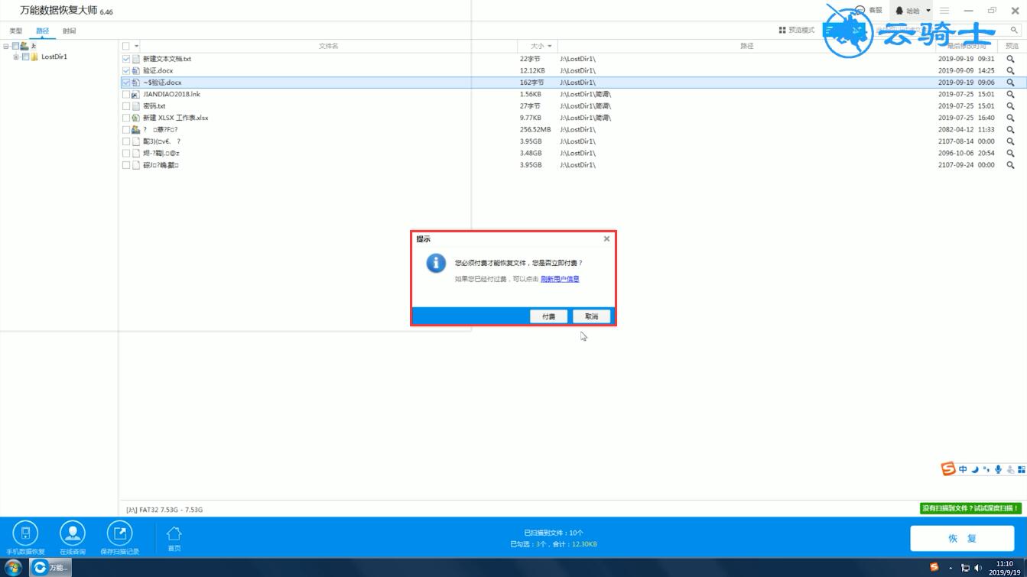The width and height of the screenshot is (1027, 577).
Task: Uncheck the 新建文本文档.txt checkbox
Action: [126, 59]
